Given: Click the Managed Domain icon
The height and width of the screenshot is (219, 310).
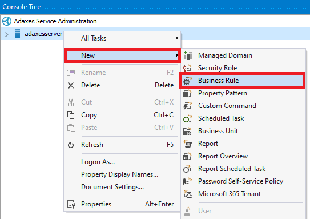Looking at the screenshot, I should (188, 55).
